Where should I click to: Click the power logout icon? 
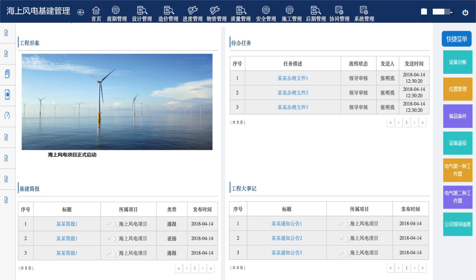465,12
